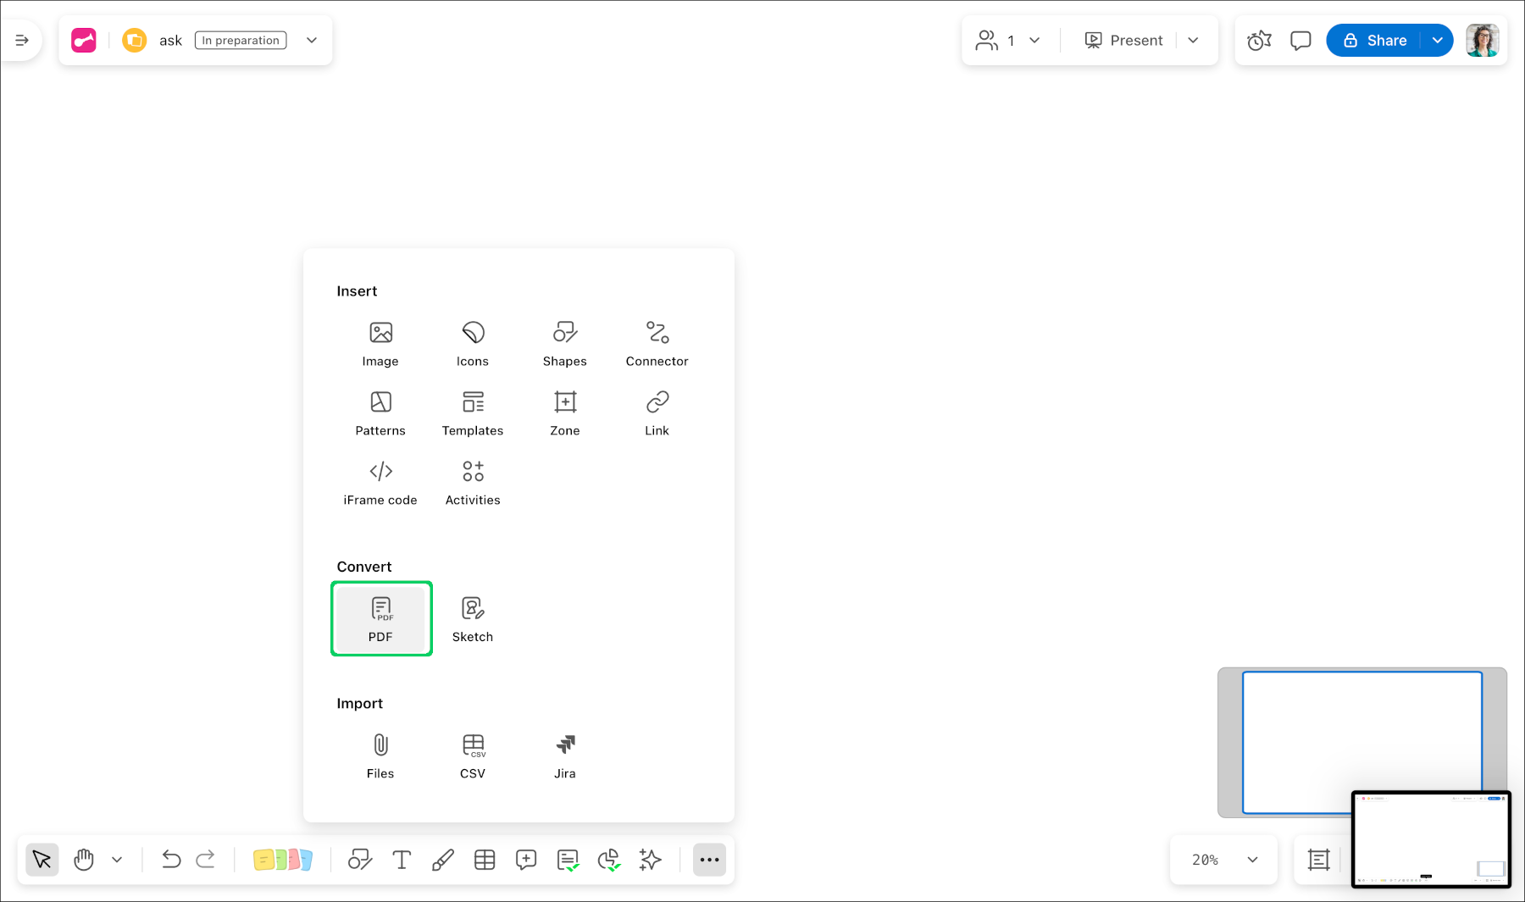
Task: Redo the last action
Action: (206, 860)
